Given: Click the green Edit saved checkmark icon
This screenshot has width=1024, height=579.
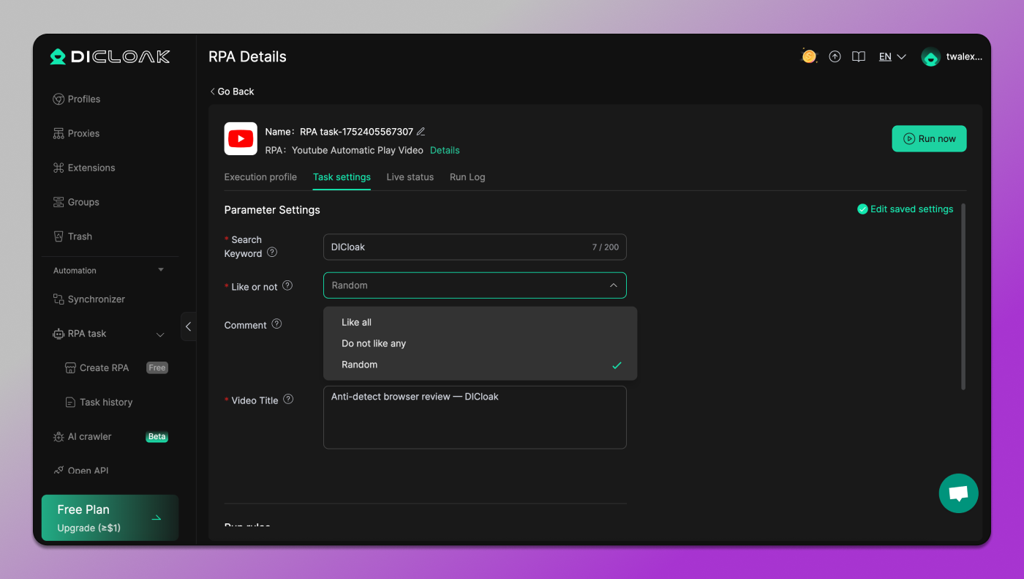Looking at the screenshot, I should tap(862, 209).
